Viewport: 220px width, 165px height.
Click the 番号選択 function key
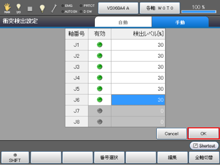109,158
